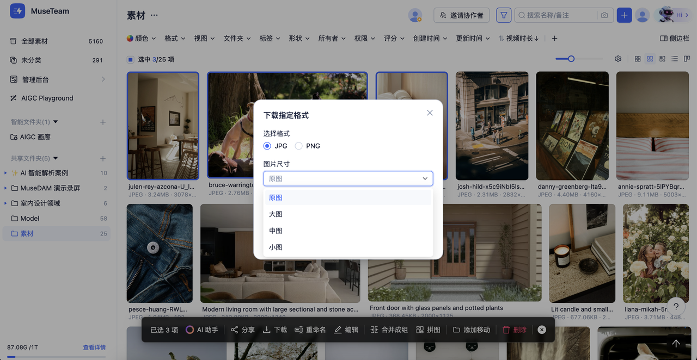Screen dimensions: 697x360
Task: Enable the select-all checkbox above grid
Action: (x=130, y=58)
